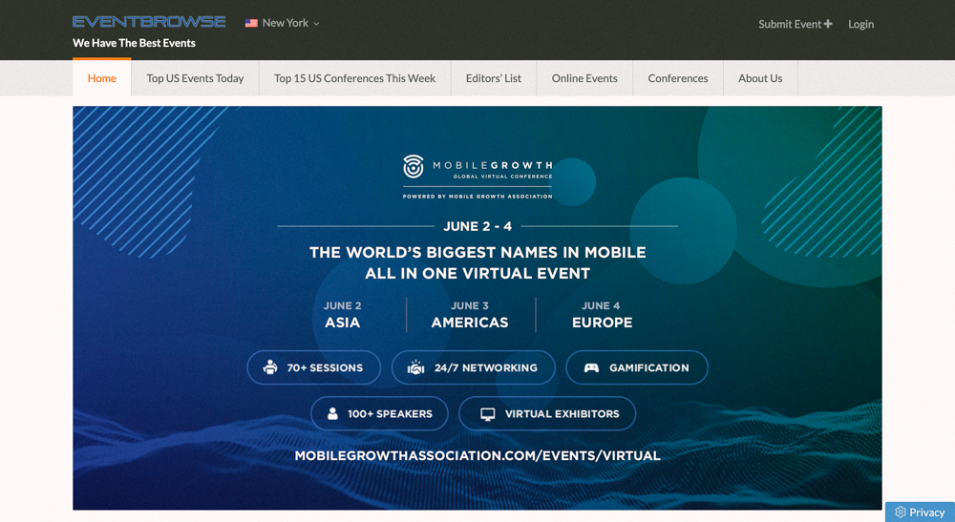Click the 'ALL IN ONE VIRTUAL EVENT' line

pyautogui.click(x=477, y=274)
